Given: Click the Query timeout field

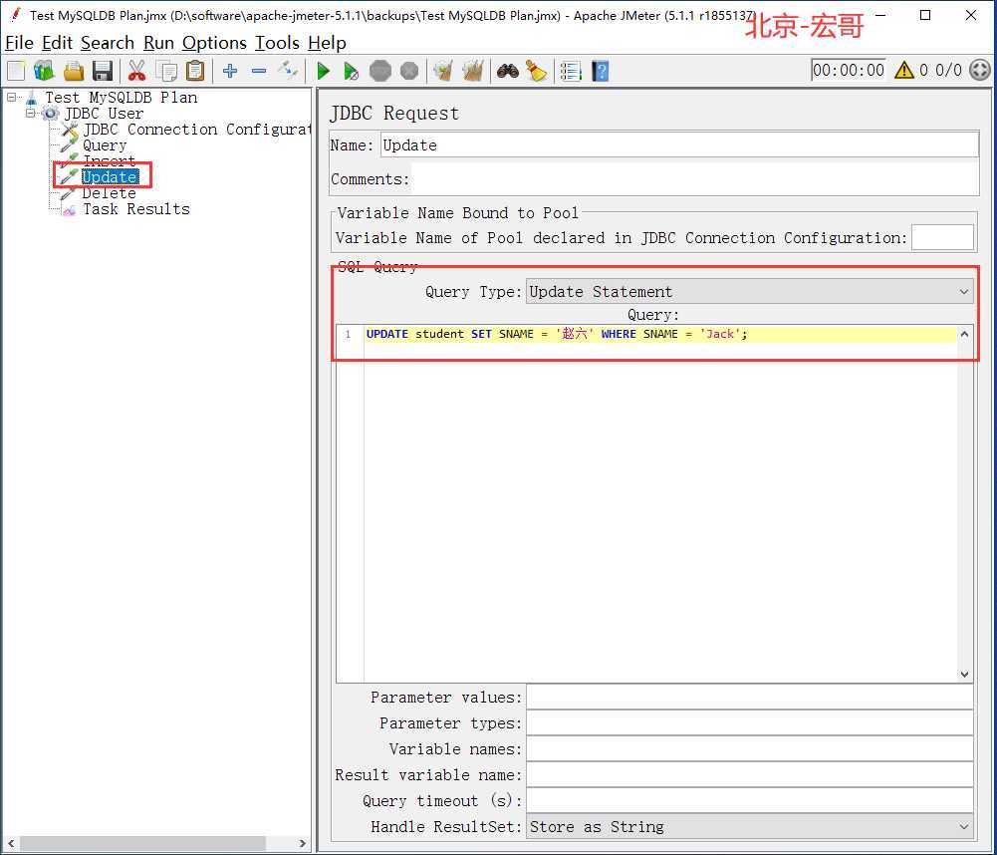Looking at the screenshot, I should tap(749, 800).
